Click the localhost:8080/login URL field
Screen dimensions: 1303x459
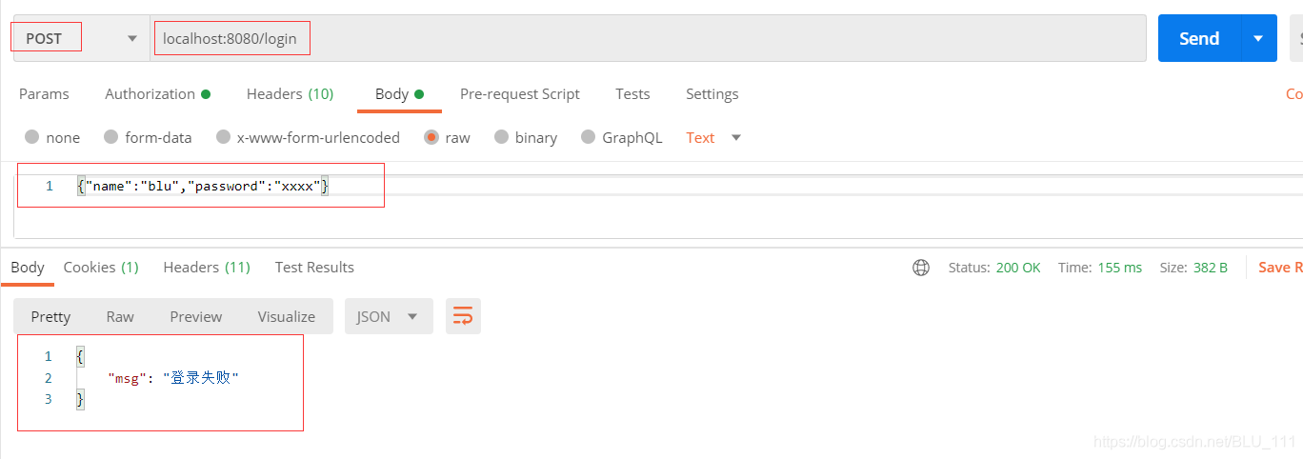coord(648,38)
